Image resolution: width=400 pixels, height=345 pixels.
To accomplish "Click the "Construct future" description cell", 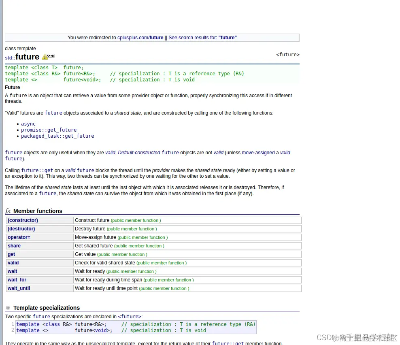I will [x=187, y=220].
